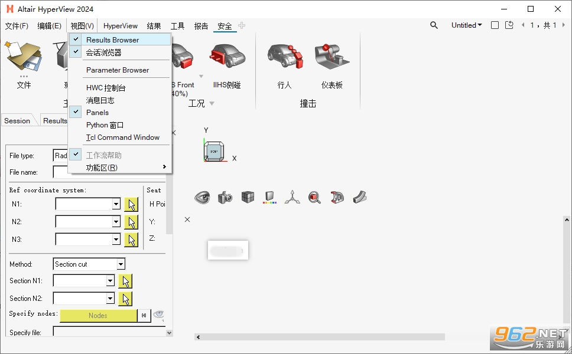Screen dimensions: 572x354
Task: Go to previous page arrow
Action: (x=523, y=25)
